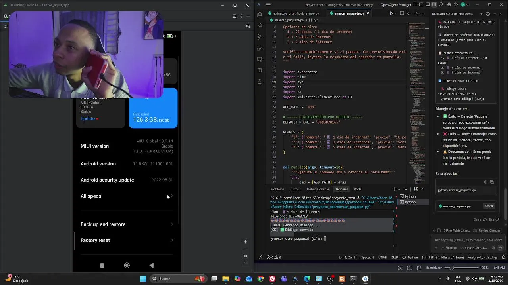Open agent conversation history
The height and width of the screenshot is (285, 508).
[488, 14]
